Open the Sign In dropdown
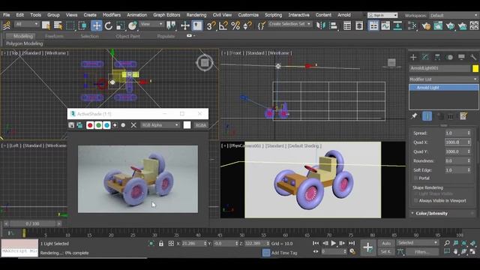 coord(382,15)
